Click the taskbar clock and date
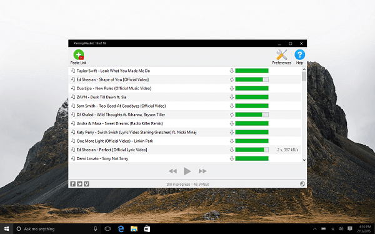Viewport: 375px width, 234px height. (x=364, y=229)
